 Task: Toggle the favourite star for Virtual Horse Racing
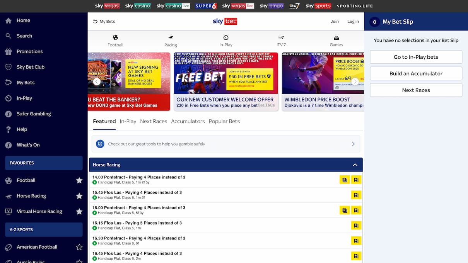click(79, 212)
